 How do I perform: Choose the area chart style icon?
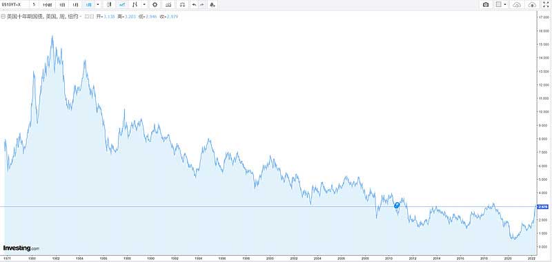[122, 5]
